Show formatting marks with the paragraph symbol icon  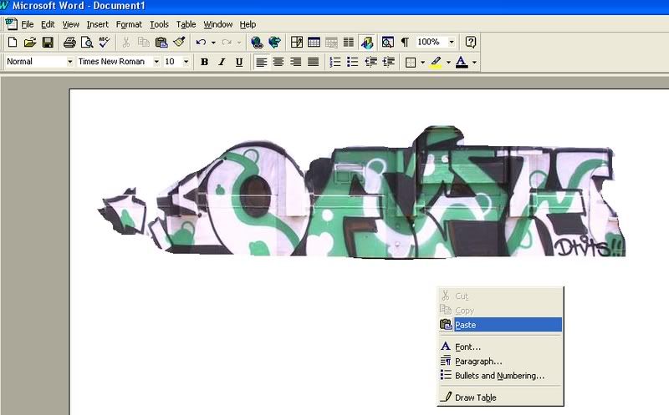point(405,42)
